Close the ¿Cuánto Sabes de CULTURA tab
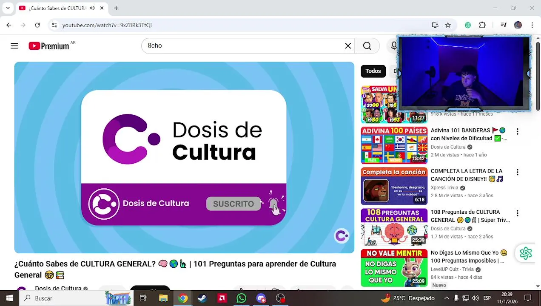 pos(102,8)
